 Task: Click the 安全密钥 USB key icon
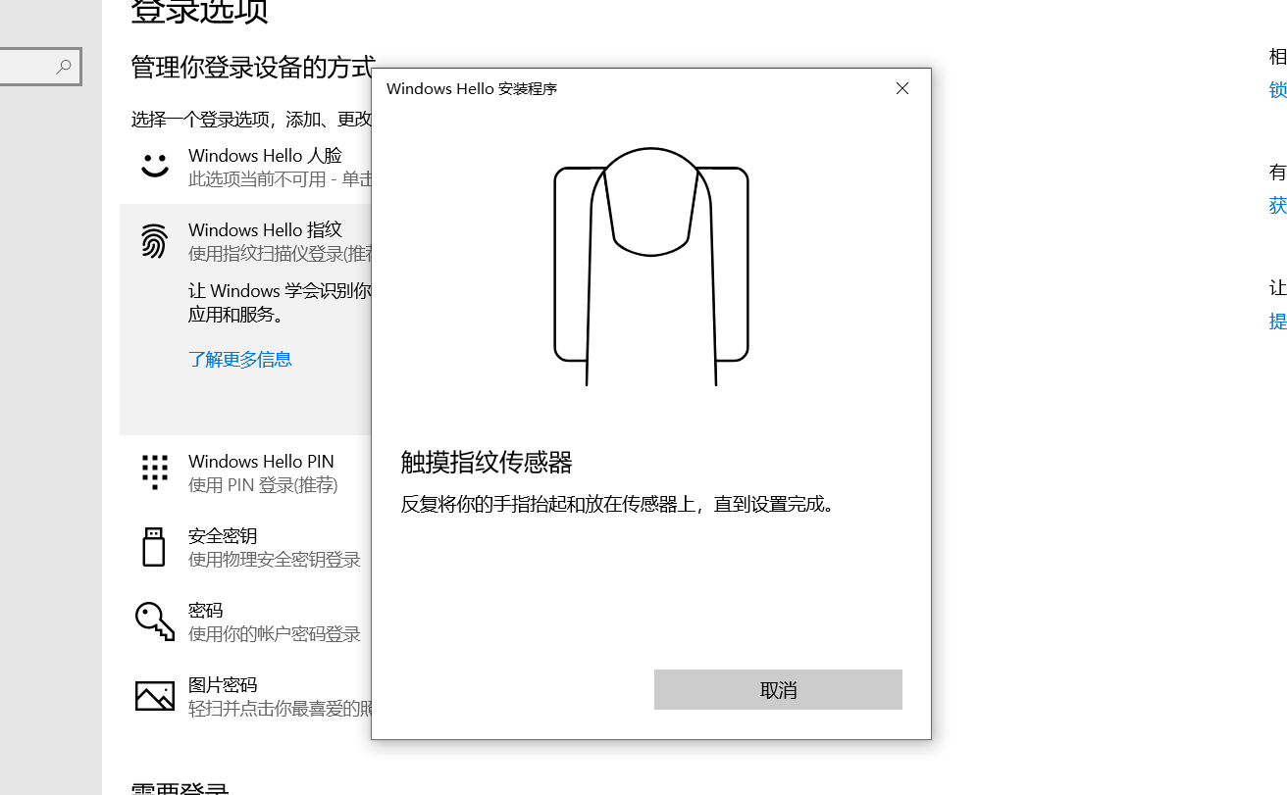point(154,547)
